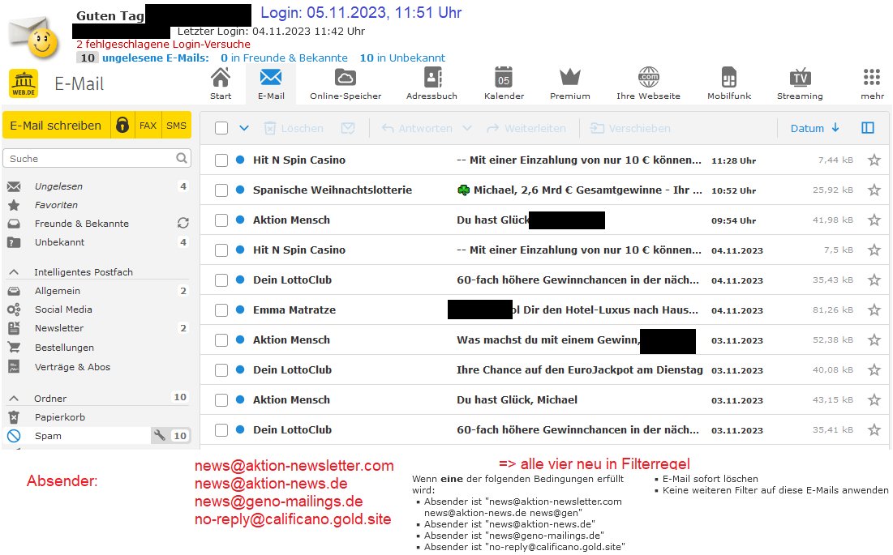This screenshot has width=893, height=555.
Task: Open the 10 ungelesene E-Mails link
Action: tap(143, 58)
